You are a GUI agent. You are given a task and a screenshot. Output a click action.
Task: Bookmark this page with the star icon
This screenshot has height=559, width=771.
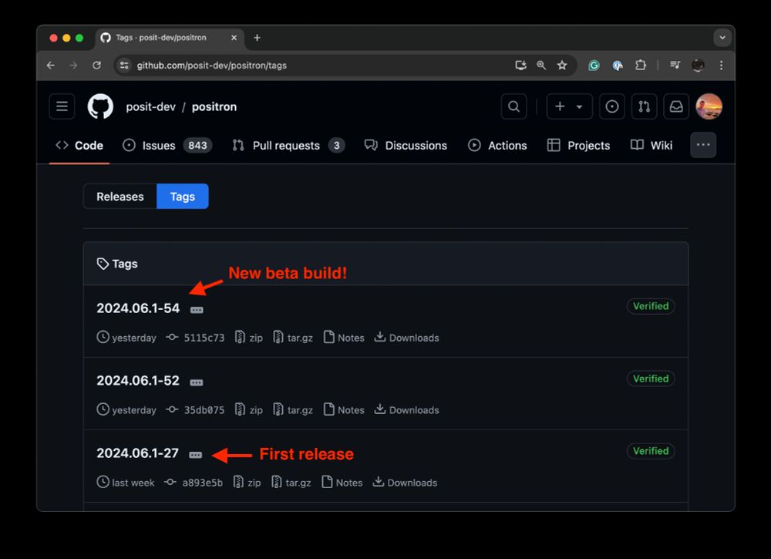562,66
